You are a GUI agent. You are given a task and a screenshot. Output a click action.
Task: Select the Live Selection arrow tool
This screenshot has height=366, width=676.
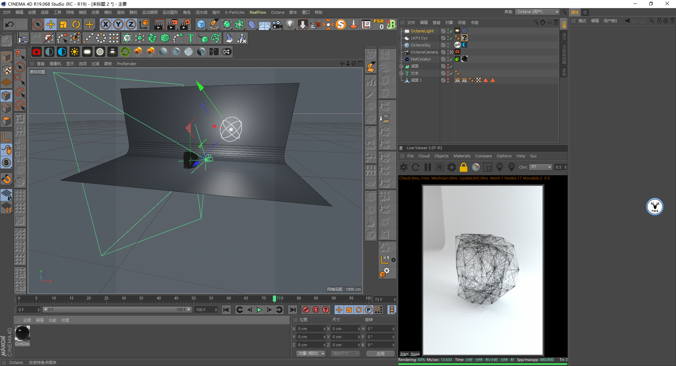(x=38, y=24)
